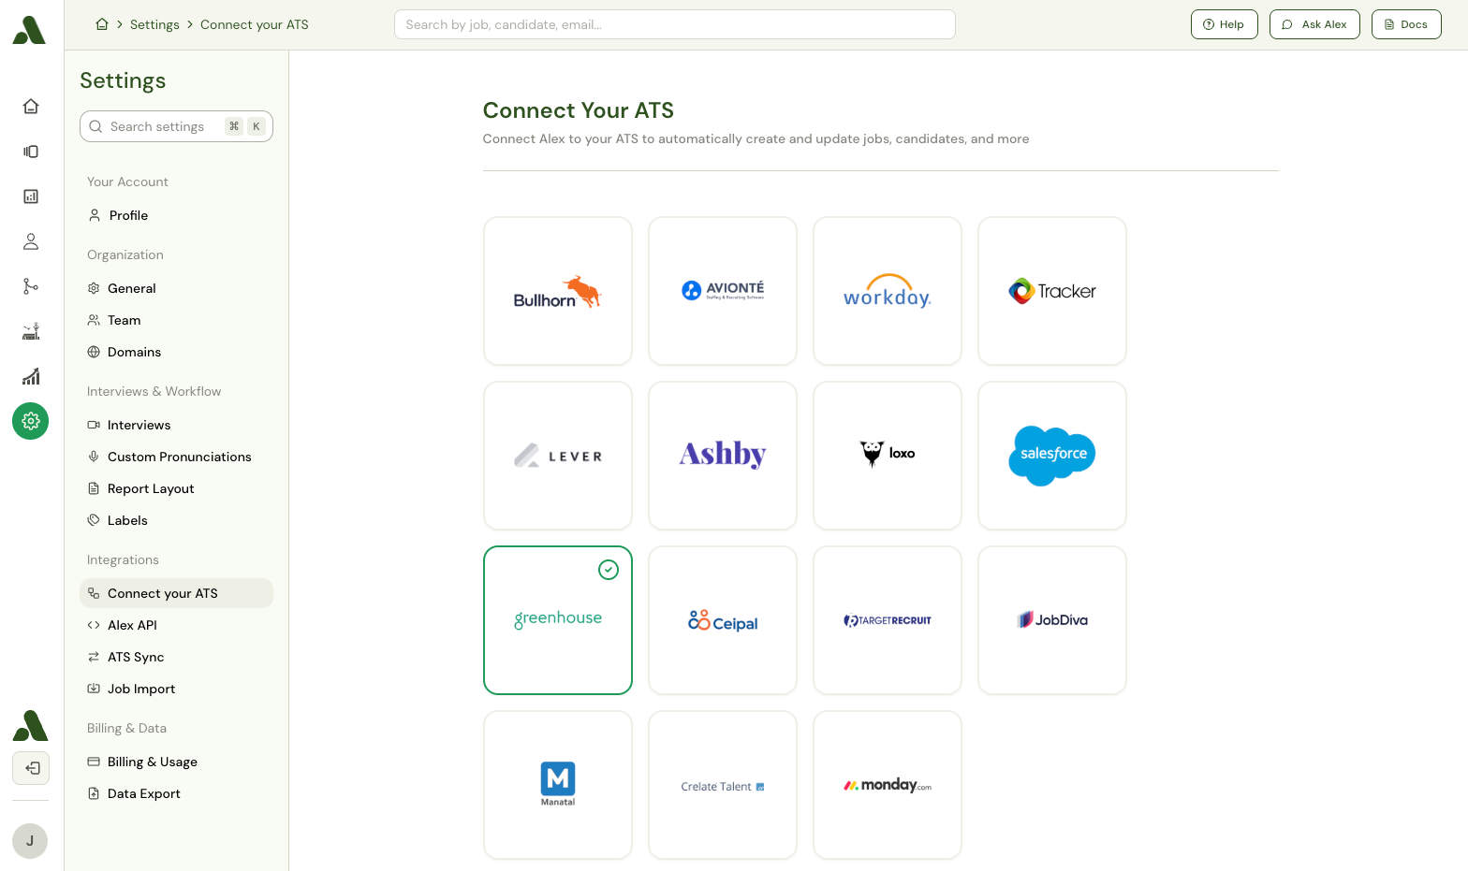Screen dimensions: 1468x871
Task: Select the Salesforce ATS card
Action: tap(1052, 456)
